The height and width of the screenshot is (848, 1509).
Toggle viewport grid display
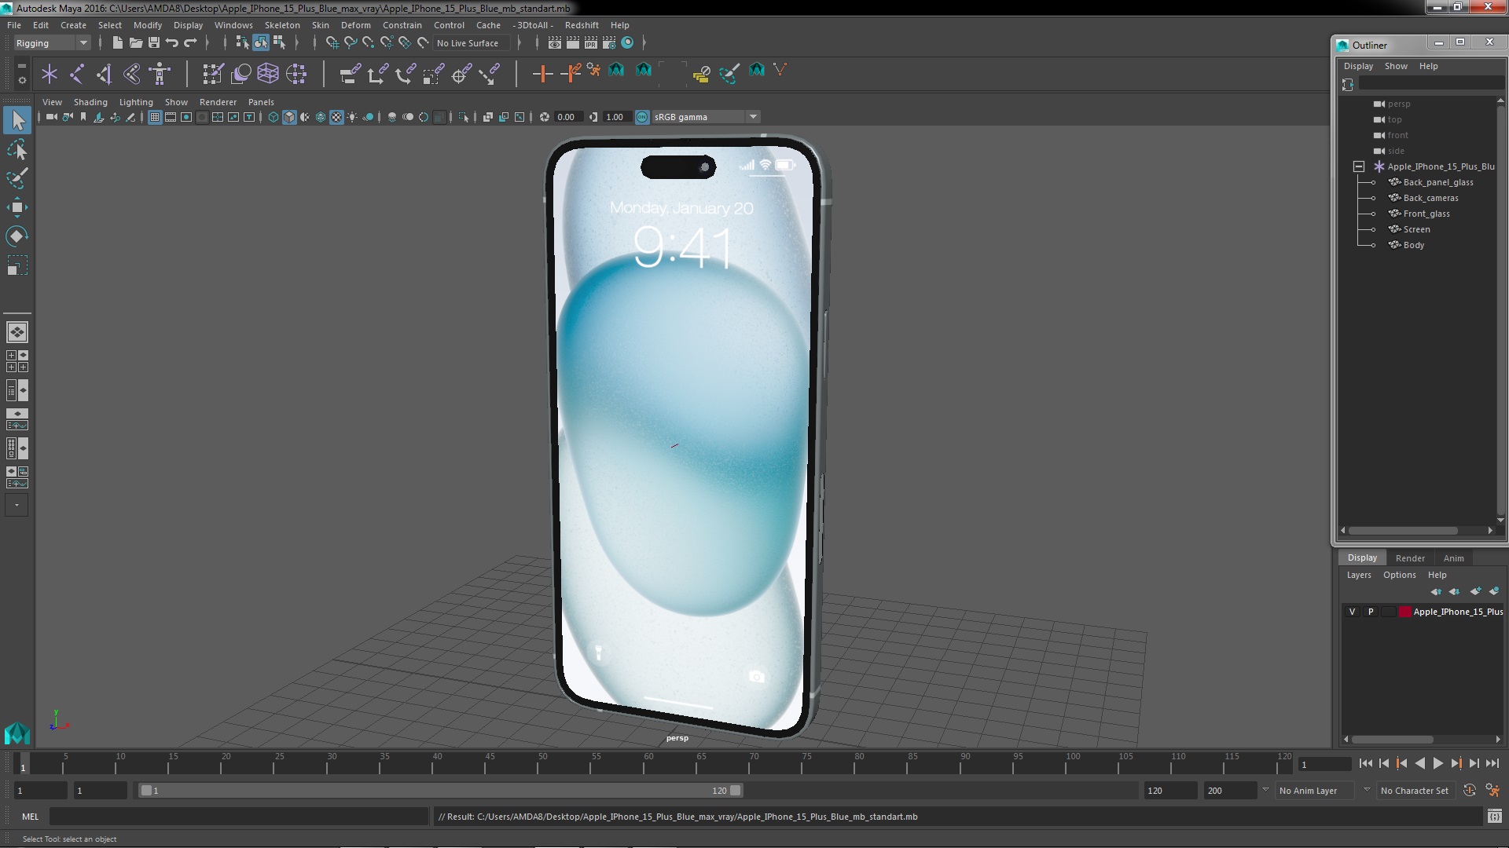[x=155, y=117]
